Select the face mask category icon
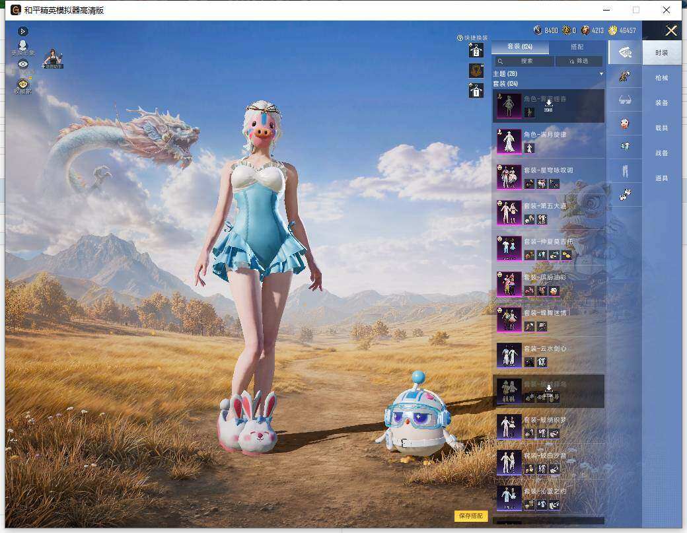This screenshot has width=687, height=533. [x=625, y=124]
